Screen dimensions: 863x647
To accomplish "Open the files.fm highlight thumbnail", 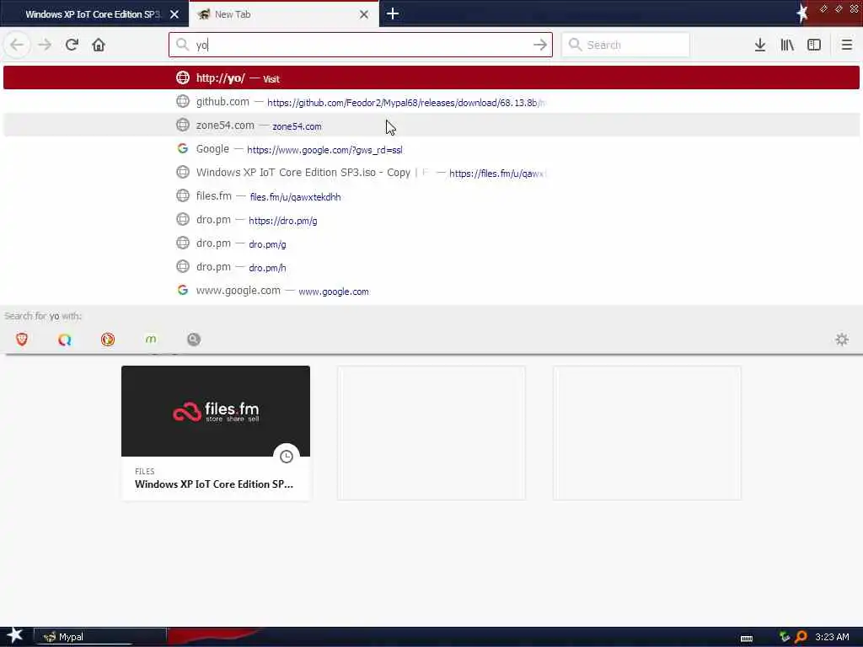I will (x=216, y=411).
